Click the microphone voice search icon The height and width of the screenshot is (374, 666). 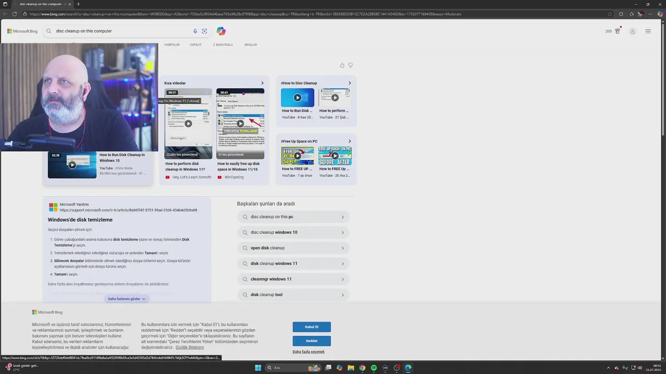pyautogui.click(x=195, y=31)
